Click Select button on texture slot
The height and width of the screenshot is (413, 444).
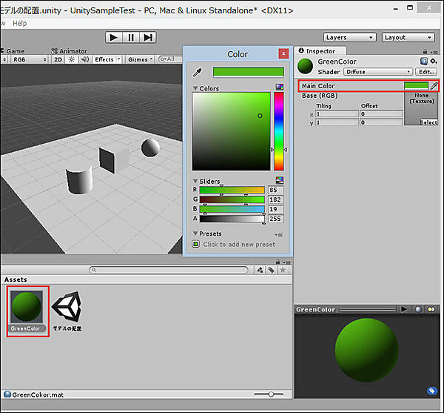point(428,122)
